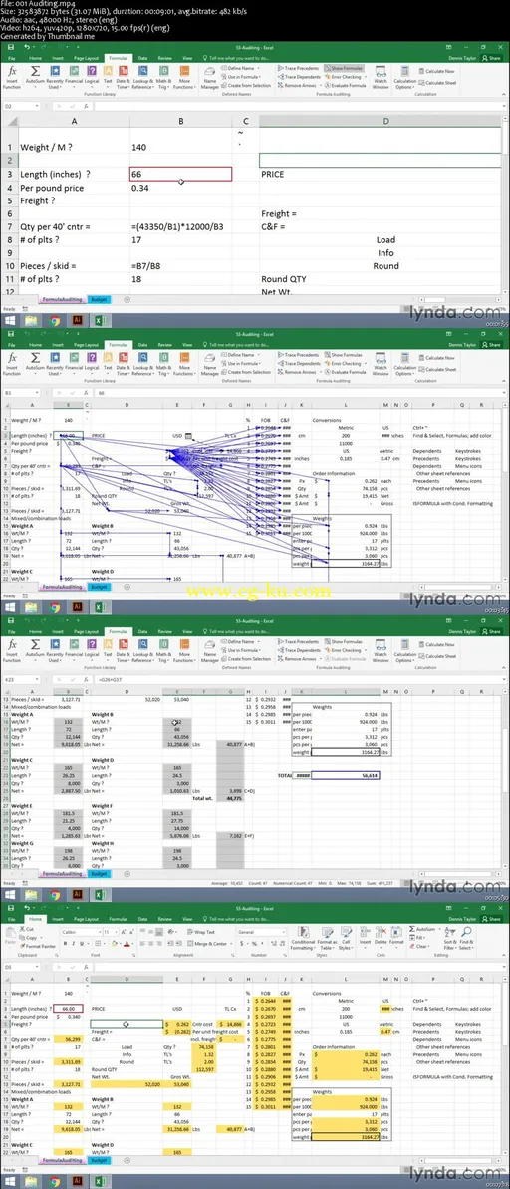Open Data tab in the zoomed formula-view frame
Viewport: 510px width, 1189px height.
pos(142,58)
